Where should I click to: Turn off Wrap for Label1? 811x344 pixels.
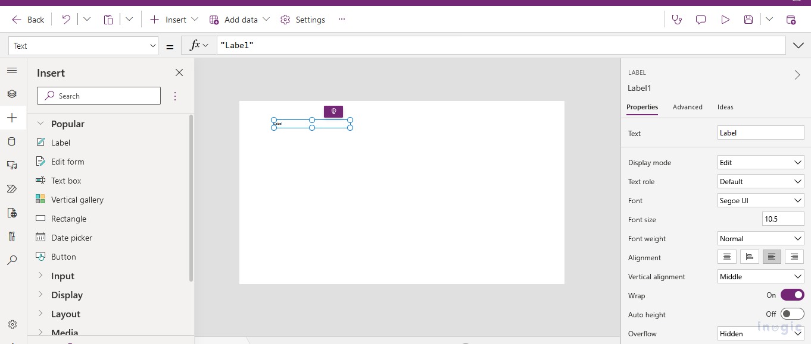click(792, 295)
